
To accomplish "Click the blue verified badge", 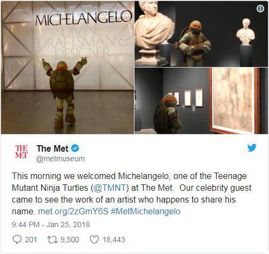I will 75,148.
